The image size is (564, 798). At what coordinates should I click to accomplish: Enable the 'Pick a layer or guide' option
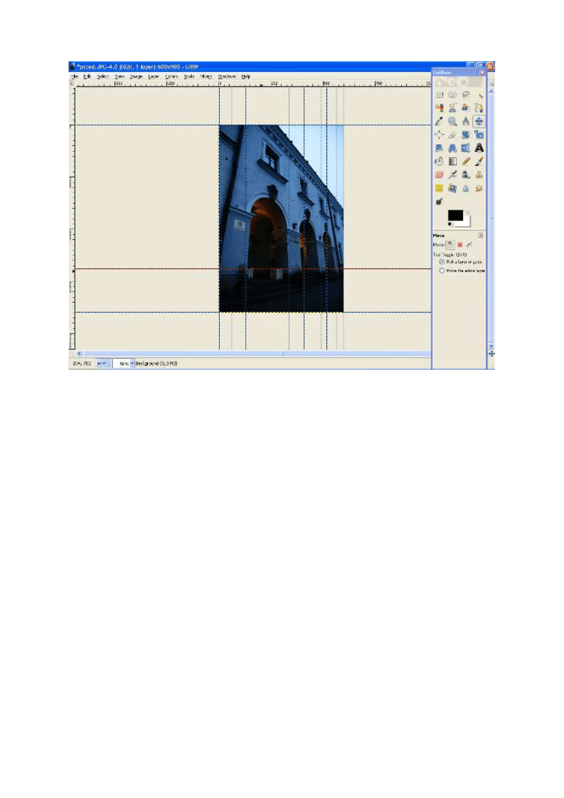pos(441,262)
